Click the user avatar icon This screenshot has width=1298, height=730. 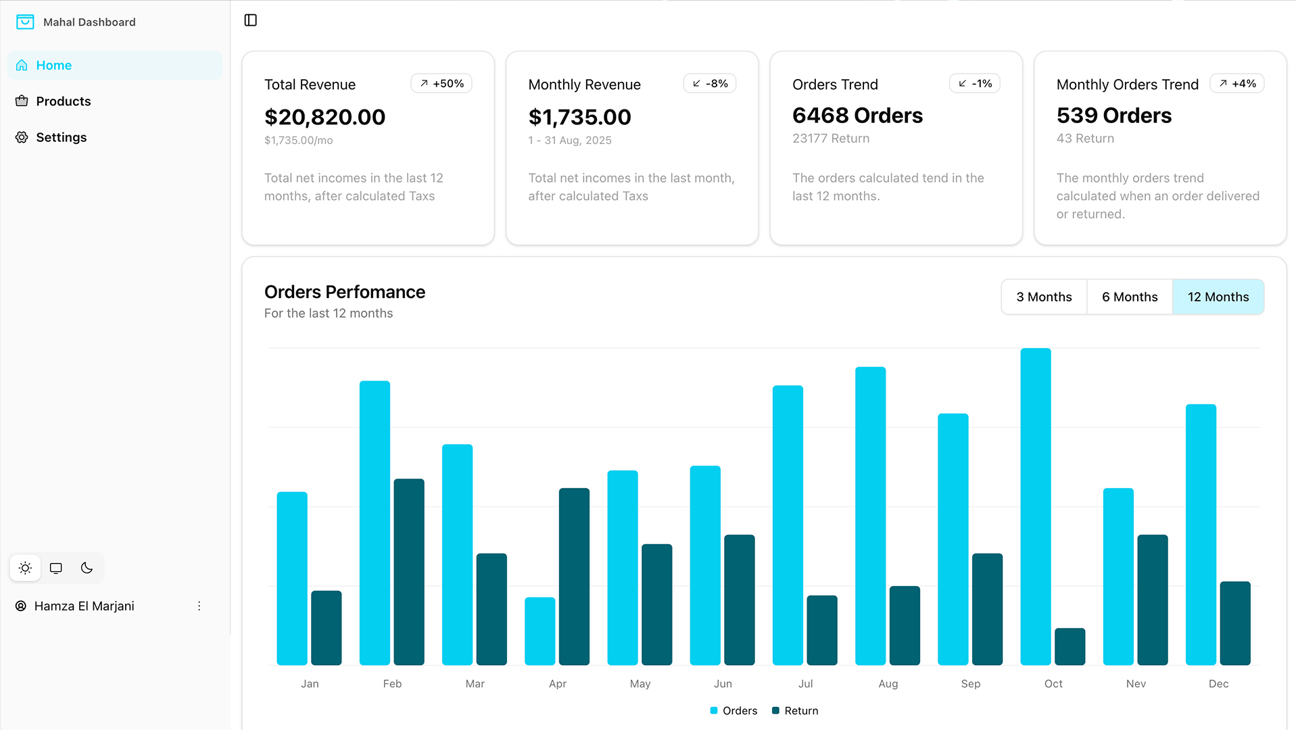pos(21,606)
